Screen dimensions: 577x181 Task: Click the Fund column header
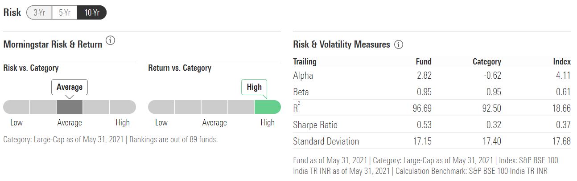423,62
